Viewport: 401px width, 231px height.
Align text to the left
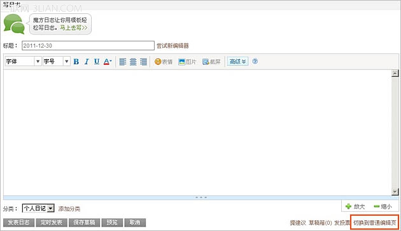pos(123,62)
